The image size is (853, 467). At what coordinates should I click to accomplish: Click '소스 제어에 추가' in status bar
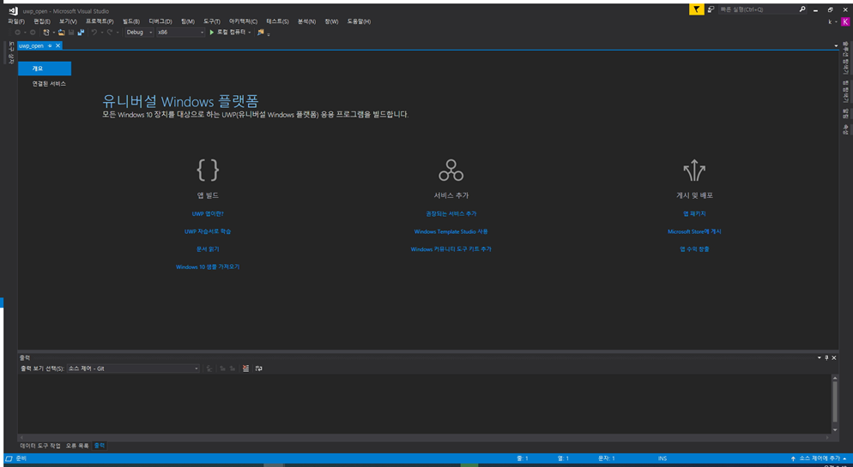pos(820,458)
